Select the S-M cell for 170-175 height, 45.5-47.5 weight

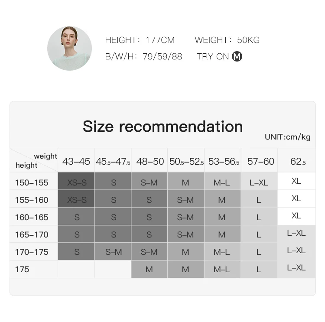click(113, 251)
